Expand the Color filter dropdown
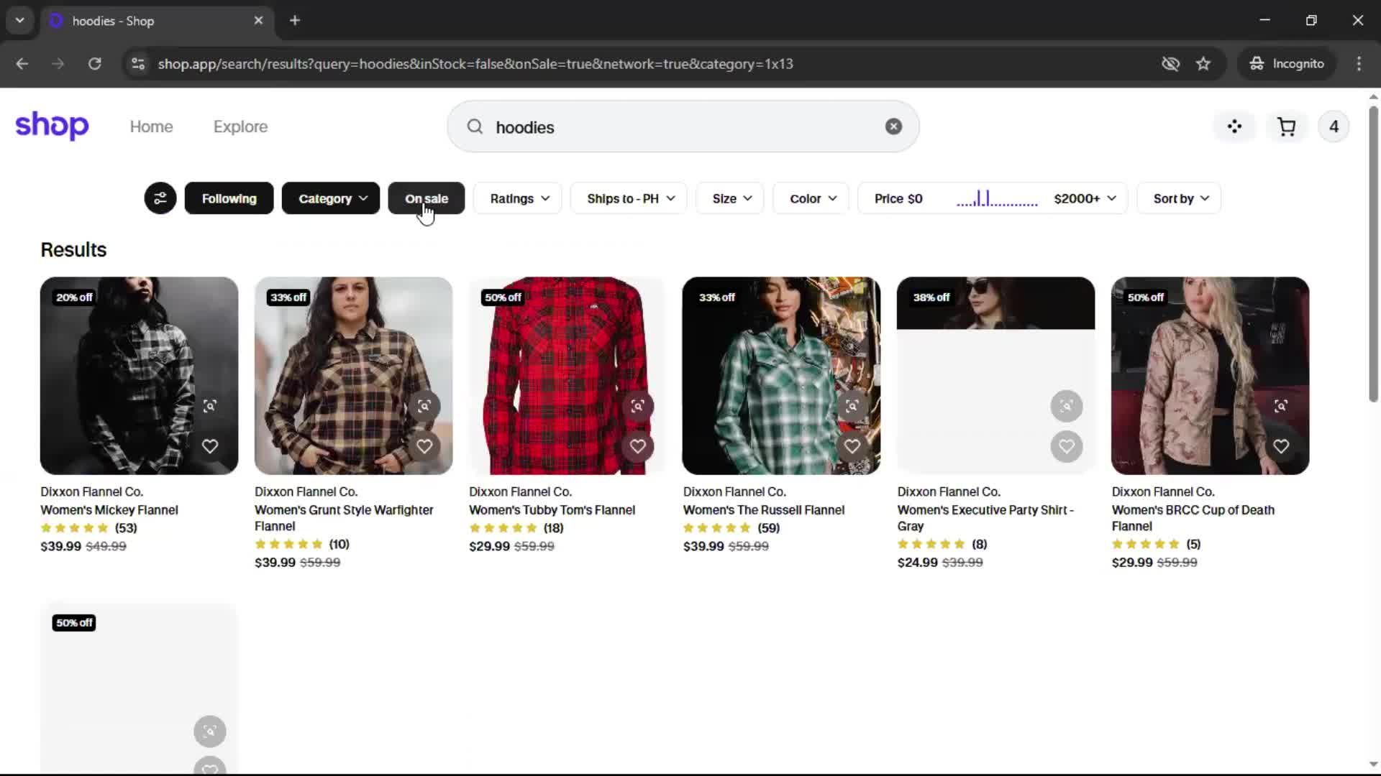This screenshot has width=1381, height=776. [x=812, y=198]
